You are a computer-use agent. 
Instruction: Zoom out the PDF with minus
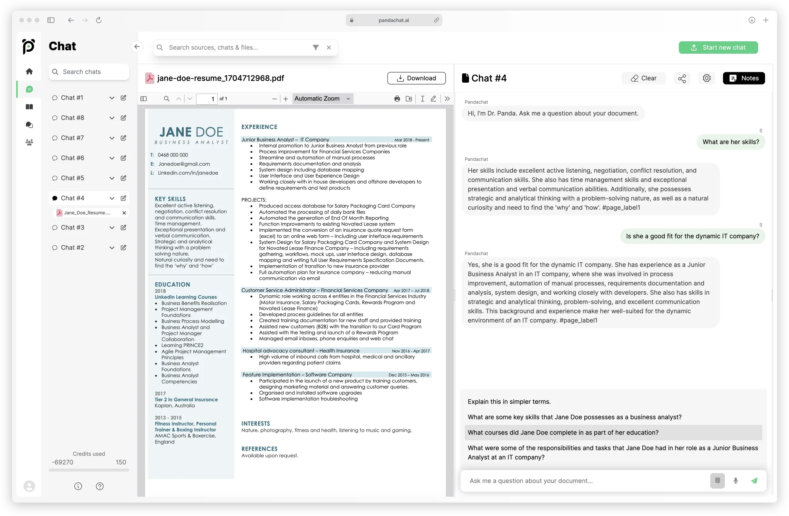[x=274, y=99]
